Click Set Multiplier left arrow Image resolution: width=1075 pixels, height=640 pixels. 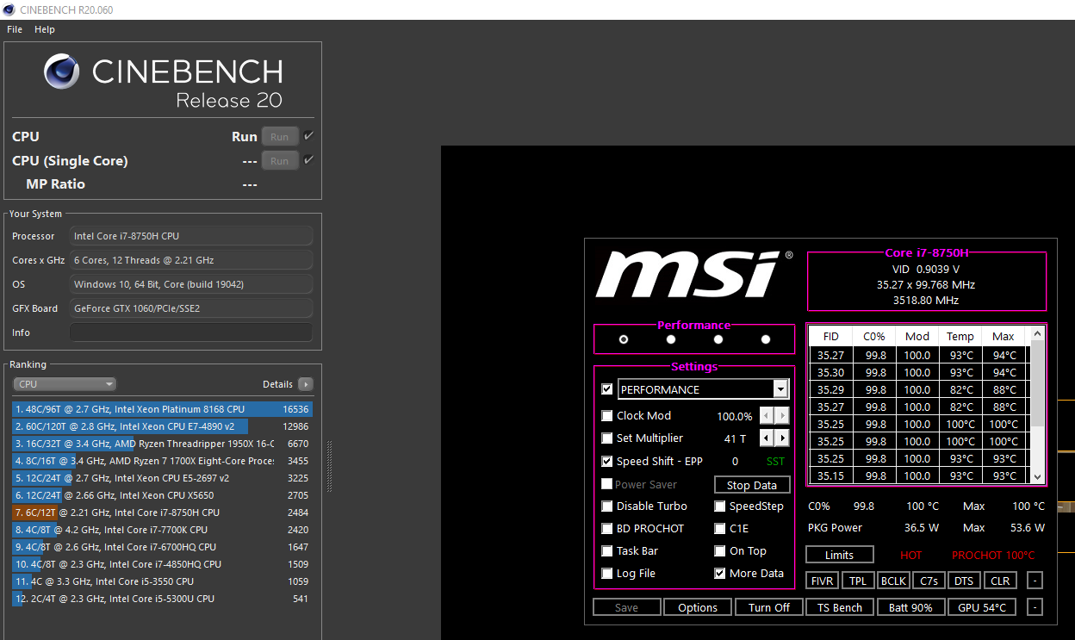766,438
